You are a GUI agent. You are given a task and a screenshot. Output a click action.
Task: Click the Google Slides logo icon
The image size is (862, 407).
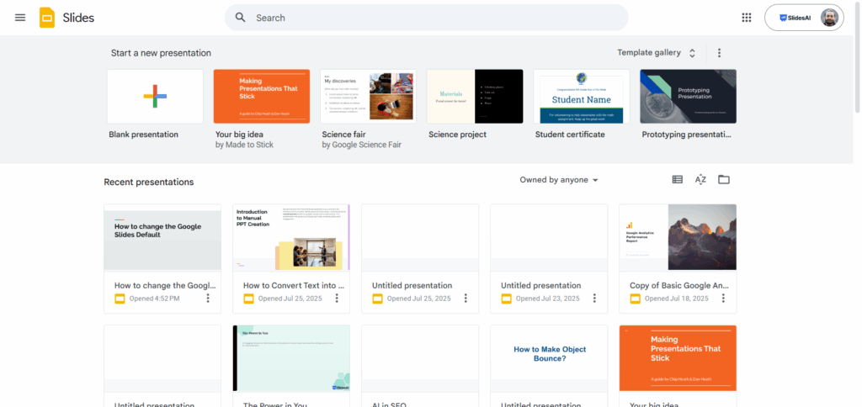pos(47,18)
